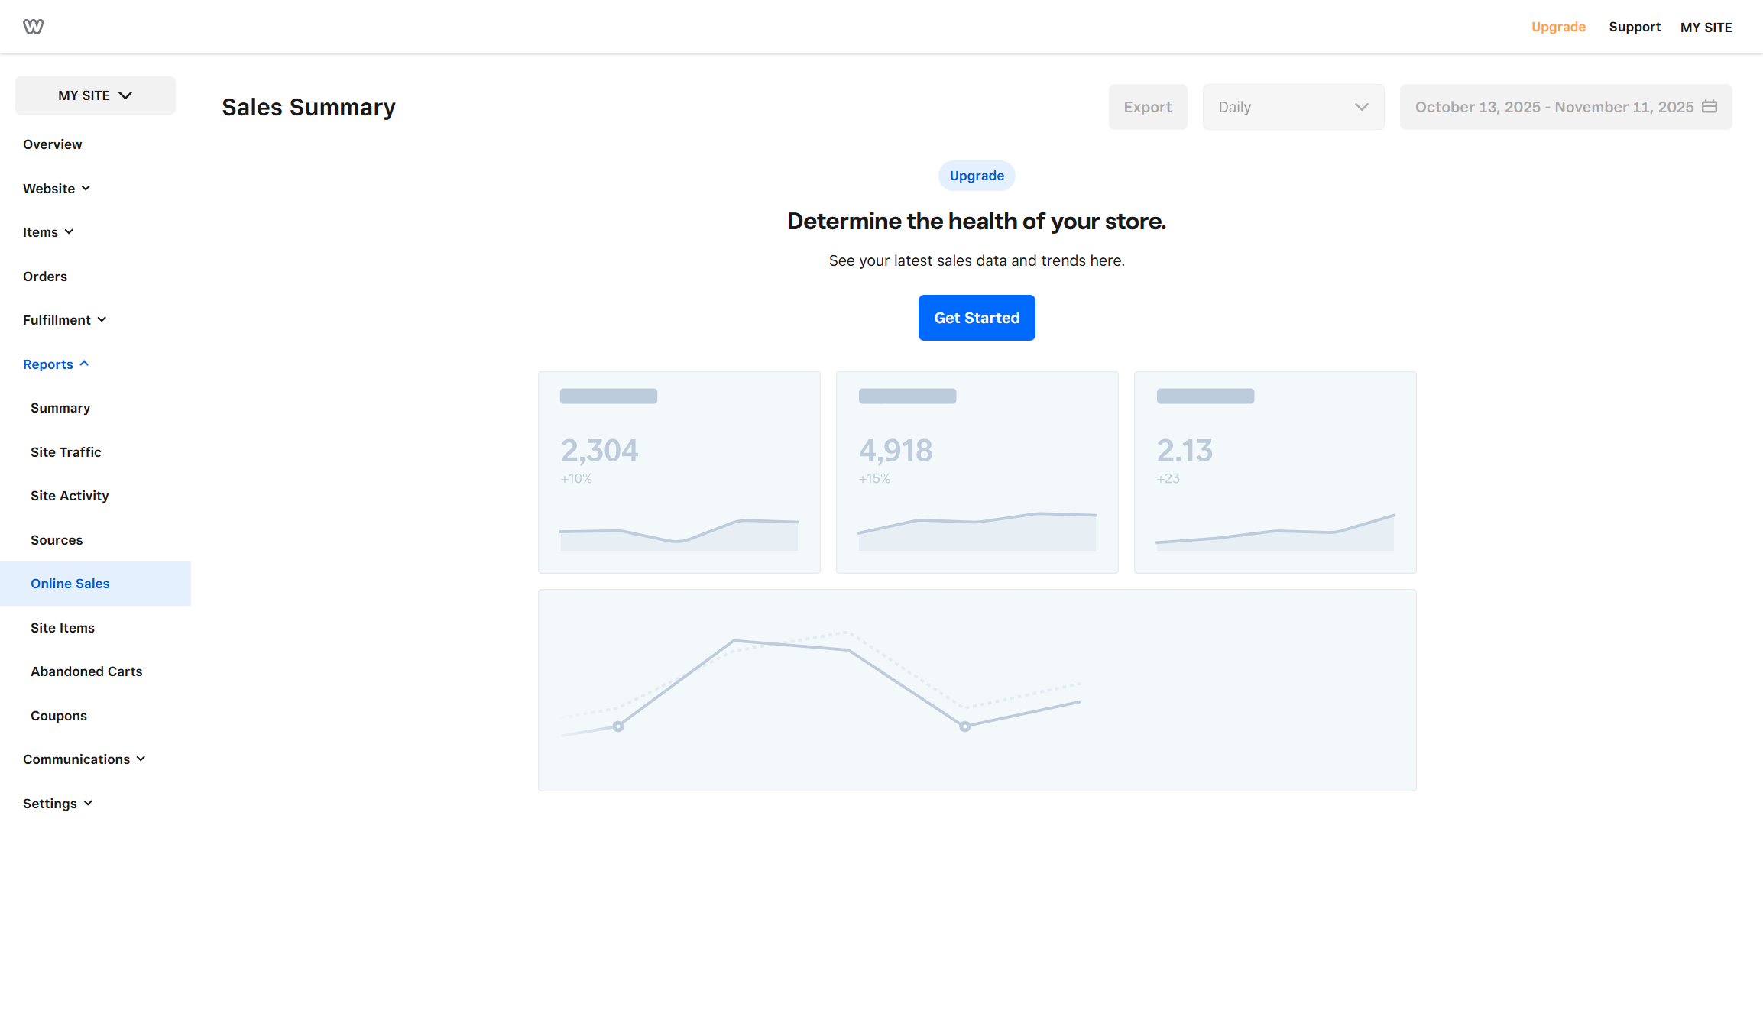Click the Weebly logo icon

[33, 26]
